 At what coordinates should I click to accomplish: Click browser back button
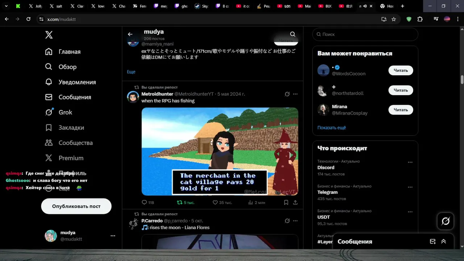click(x=7, y=19)
